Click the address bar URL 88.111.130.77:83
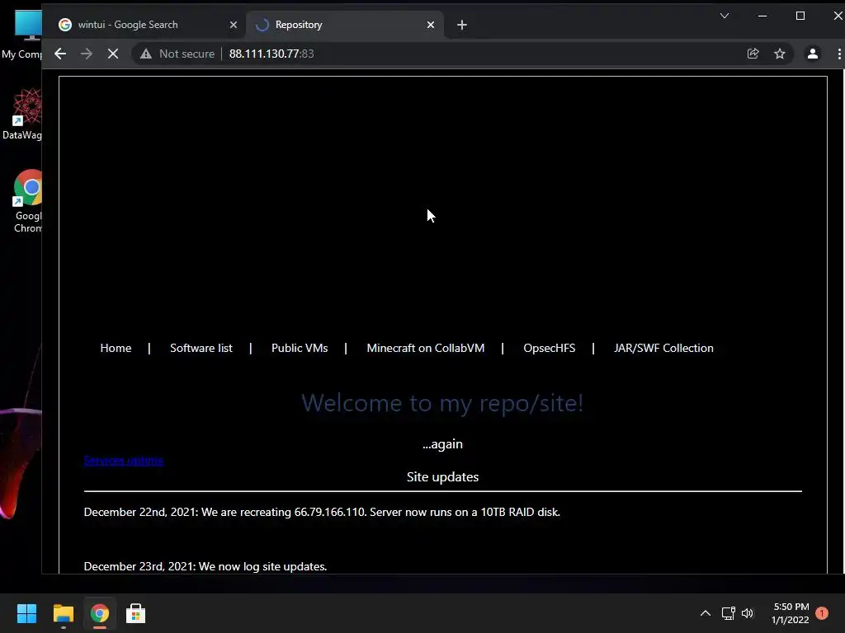Viewport: 845px width, 633px height. click(x=271, y=54)
